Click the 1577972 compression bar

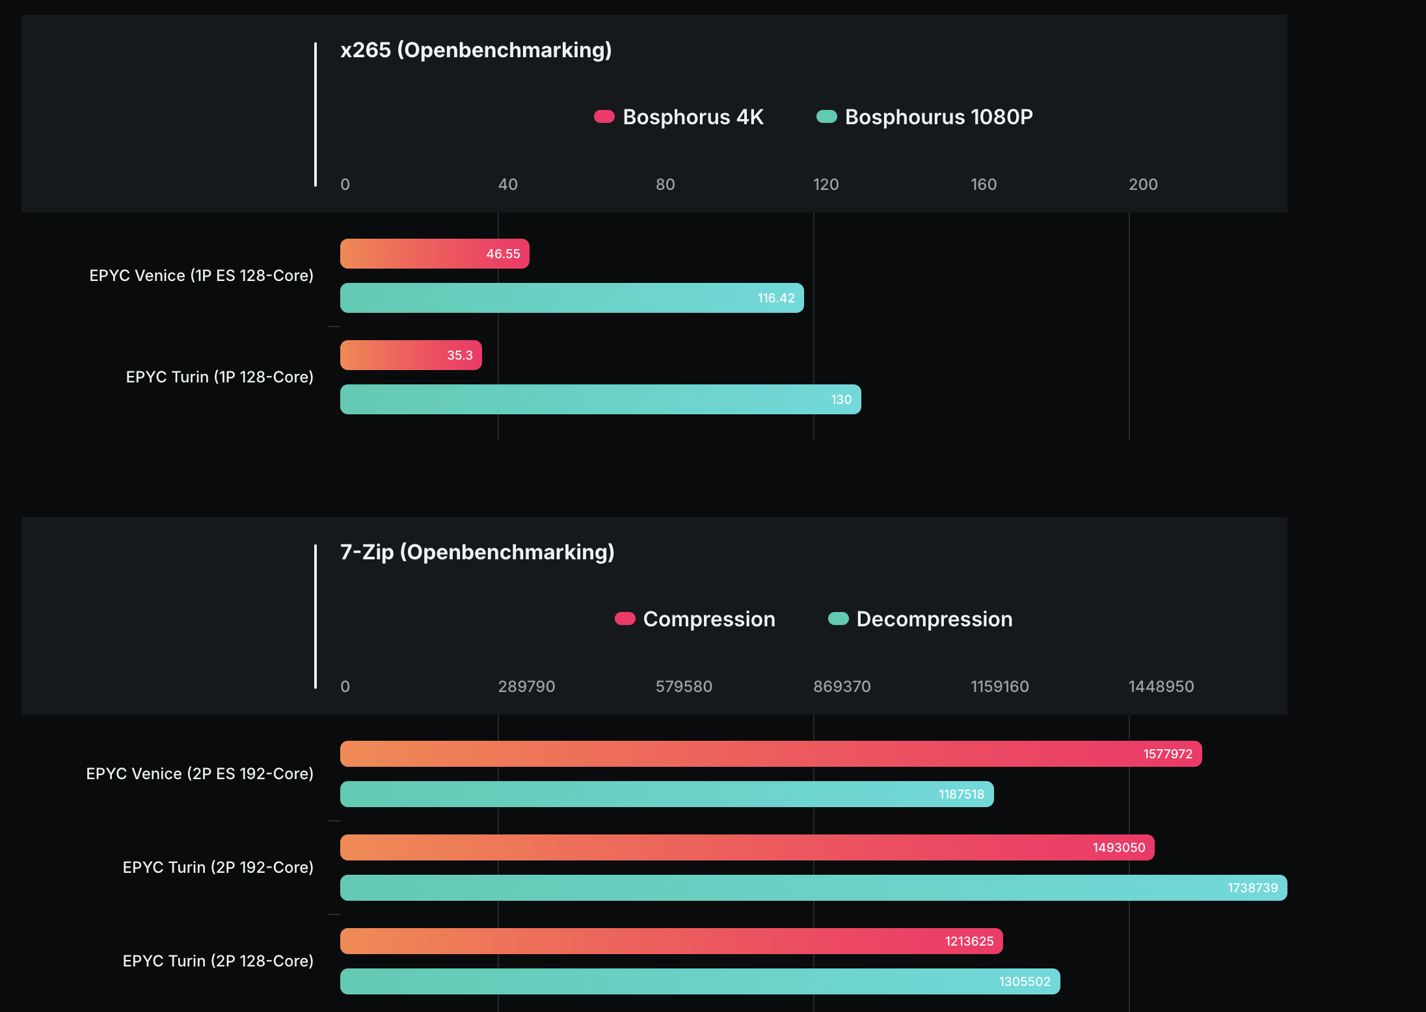click(770, 754)
